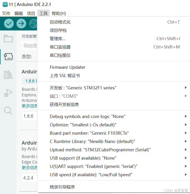
Task: Click first 更多信息 link under Esplora
Action: (29, 106)
